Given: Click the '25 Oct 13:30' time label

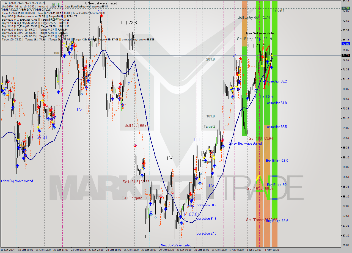Looking at the screenshot, I should coord(131,250).
